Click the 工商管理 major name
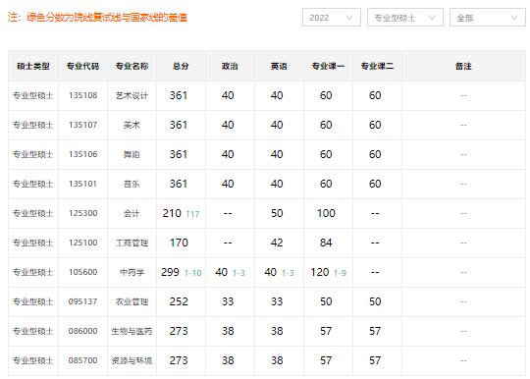Screen dimensions: 530x379 point(132,243)
